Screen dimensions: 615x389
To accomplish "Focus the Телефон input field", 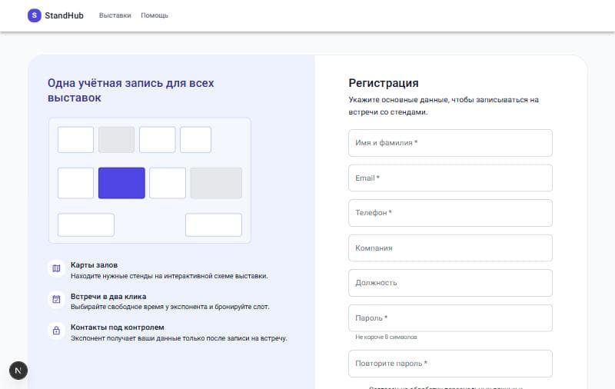I will 450,213.
